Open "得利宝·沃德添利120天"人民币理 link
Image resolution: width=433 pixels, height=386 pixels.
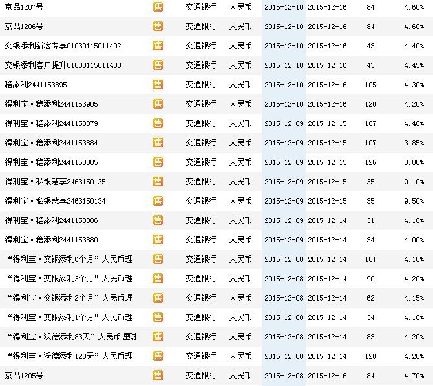tap(70, 356)
